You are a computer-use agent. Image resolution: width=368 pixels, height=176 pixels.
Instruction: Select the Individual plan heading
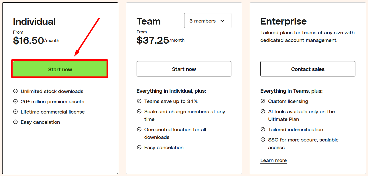[x=34, y=21]
